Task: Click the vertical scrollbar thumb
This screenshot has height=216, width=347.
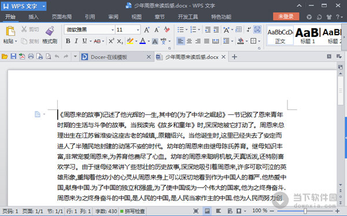Action: pos(341,91)
